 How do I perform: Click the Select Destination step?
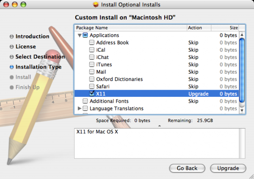pyautogui.click(x=40, y=57)
